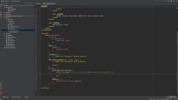Viewport: 178px width, 100px height.
Task: Click the Git branch status indicator
Action: 166,99
